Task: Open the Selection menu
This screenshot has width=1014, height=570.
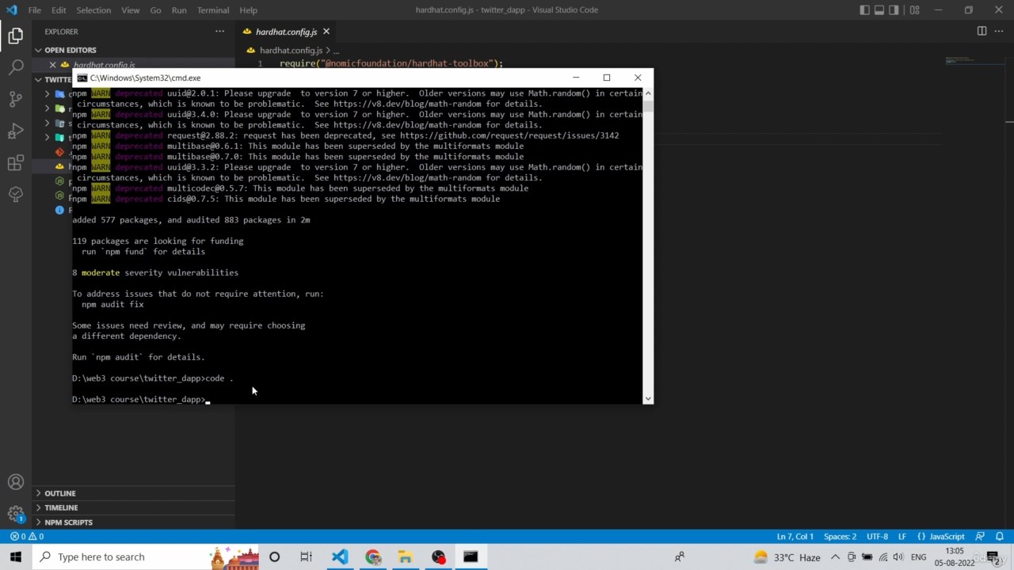Action: [93, 10]
